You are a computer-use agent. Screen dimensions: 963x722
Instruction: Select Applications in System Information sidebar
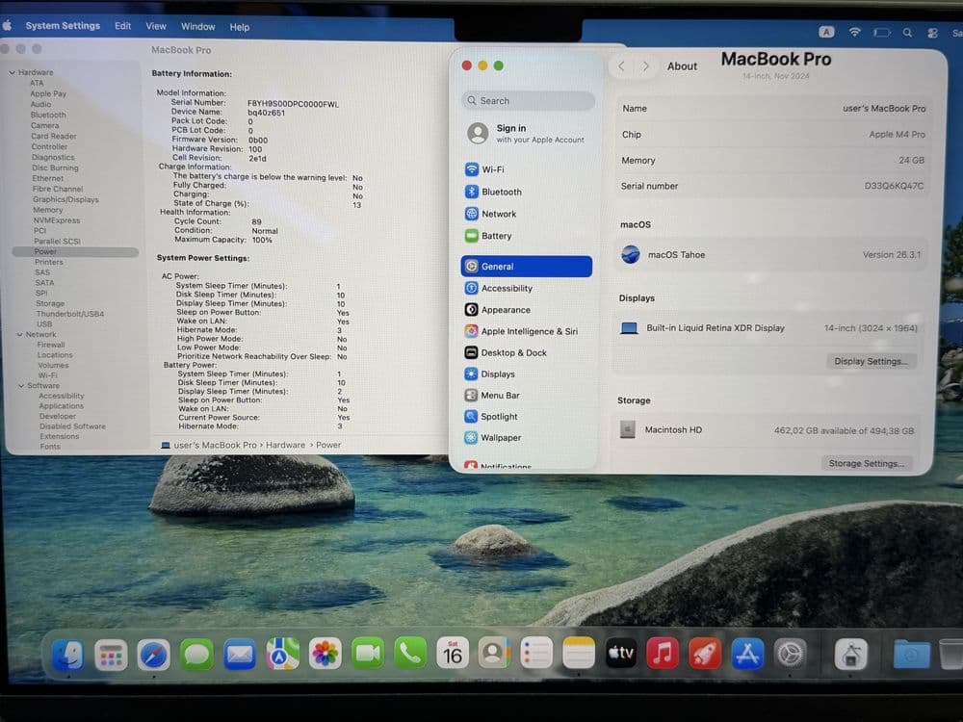[62, 406]
